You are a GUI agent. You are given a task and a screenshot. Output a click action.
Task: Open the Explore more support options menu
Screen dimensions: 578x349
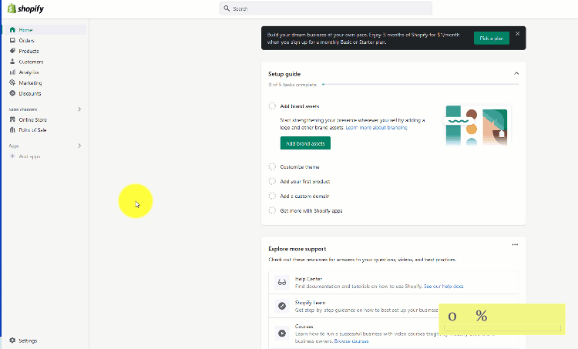[x=515, y=245]
